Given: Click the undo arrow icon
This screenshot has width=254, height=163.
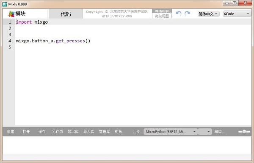Looking at the screenshot, I should click(179, 14).
